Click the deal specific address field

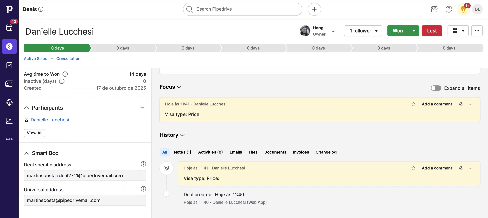[85, 176]
